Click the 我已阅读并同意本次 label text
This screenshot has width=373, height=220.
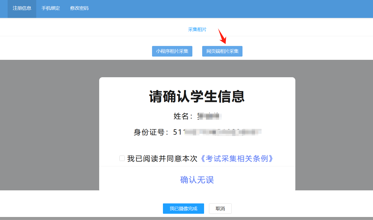pos(162,159)
